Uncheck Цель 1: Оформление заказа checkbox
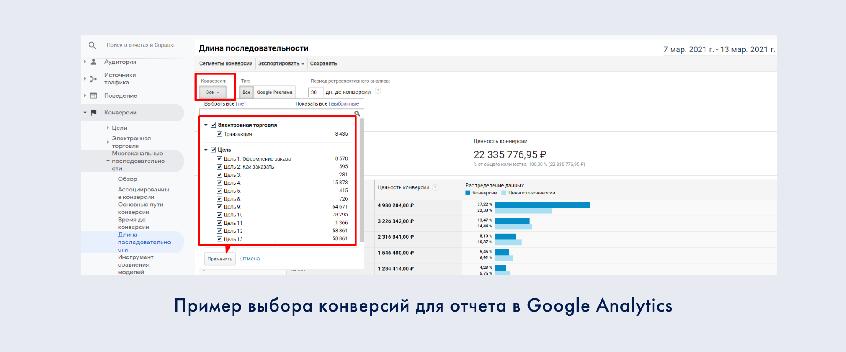The width and height of the screenshot is (846, 352). click(219, 159)
